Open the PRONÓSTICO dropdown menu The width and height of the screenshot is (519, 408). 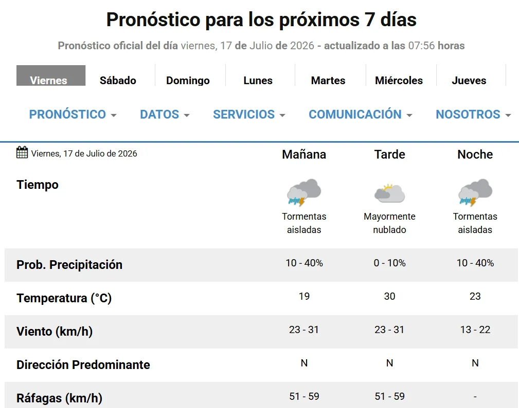click(73, 114)
